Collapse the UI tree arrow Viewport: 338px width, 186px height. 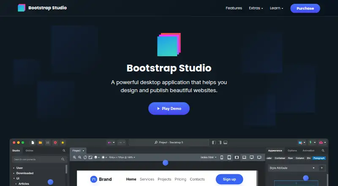point(14,178)
